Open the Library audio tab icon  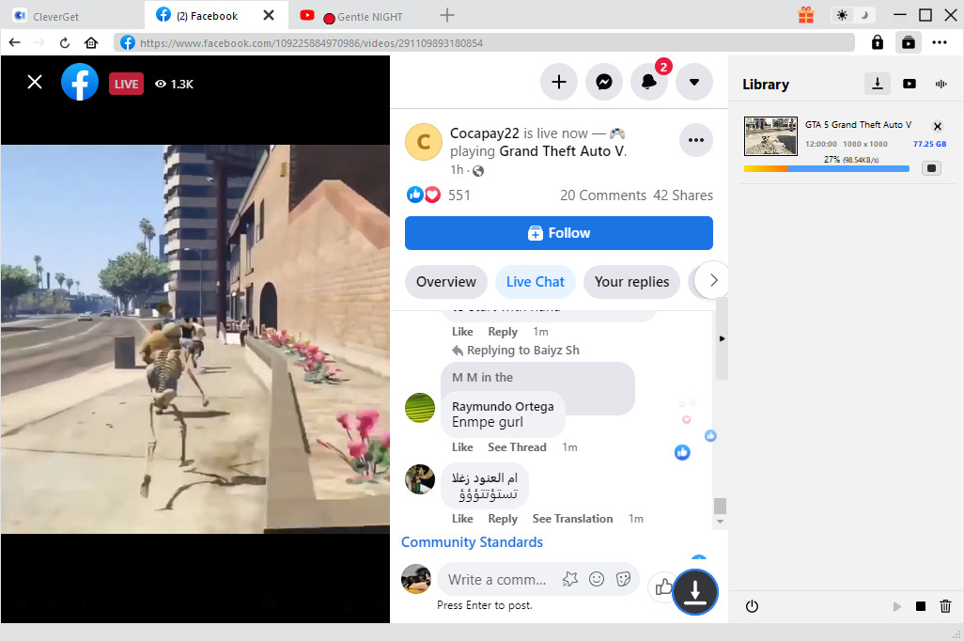(x=941, y=84)
